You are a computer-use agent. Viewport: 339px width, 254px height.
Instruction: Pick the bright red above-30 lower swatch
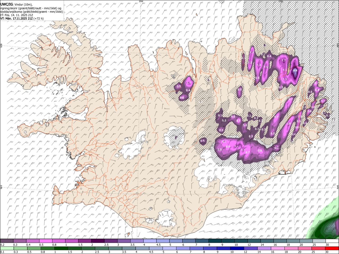pyautogui.click(x=332, y=248)
